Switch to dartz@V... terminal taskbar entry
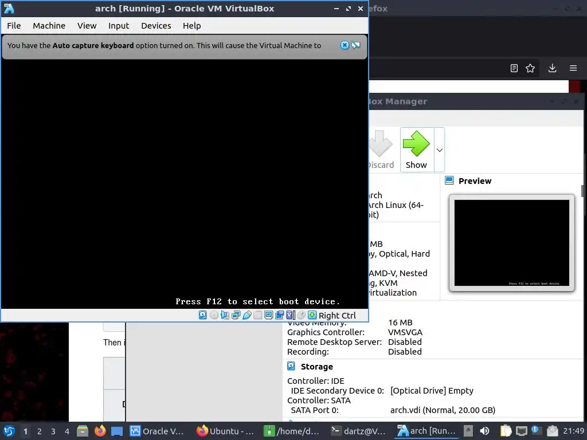 [358, 431]
